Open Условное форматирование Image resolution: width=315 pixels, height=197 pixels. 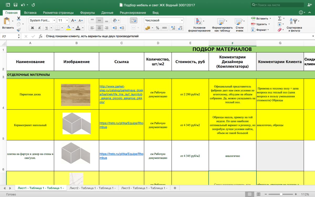point(199,25)
